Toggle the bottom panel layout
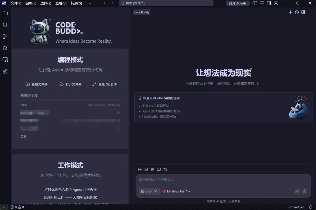The image size is (316, 210). (x=262, y=3)
